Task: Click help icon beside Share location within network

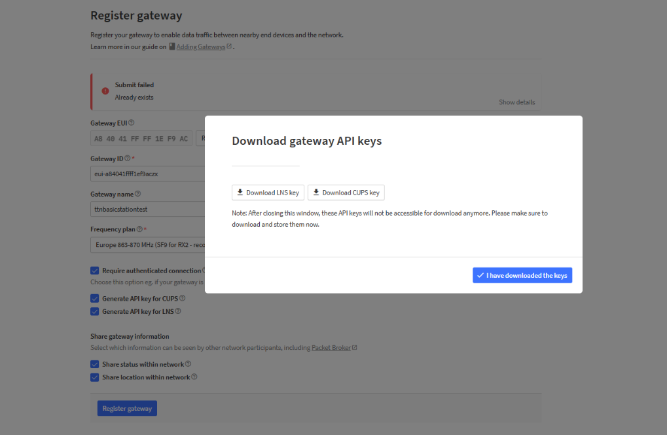Action: 194,377
